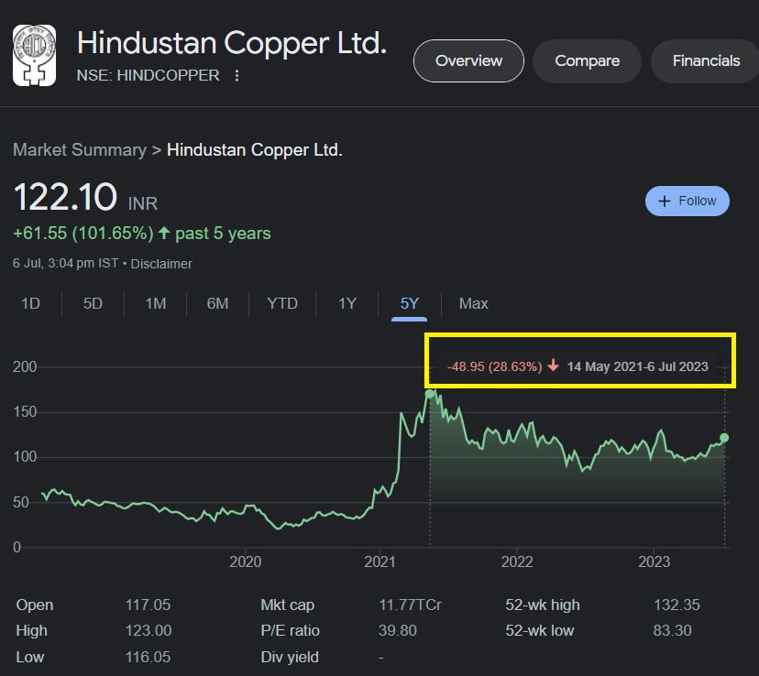Screen dimensions: 759x676
Task: Click the Hindustan Copper Ltd. page title
Action: [232, 43]
